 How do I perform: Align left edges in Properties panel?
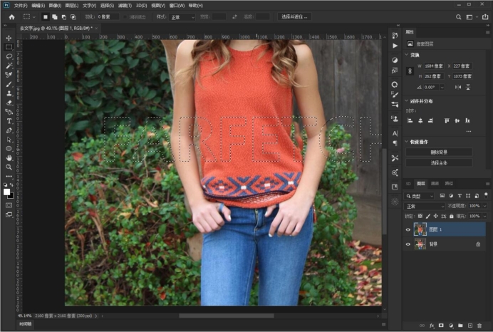click(x=410, y=120)
